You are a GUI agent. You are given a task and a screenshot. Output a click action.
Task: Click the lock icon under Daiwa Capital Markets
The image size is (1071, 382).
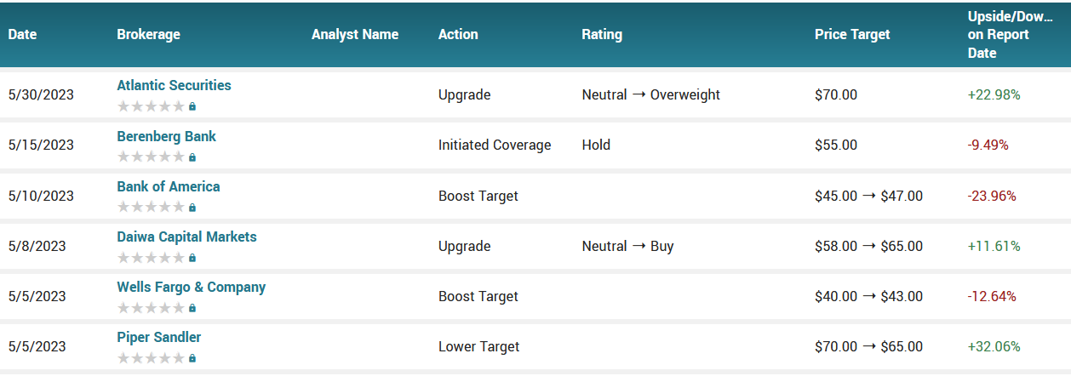[192, 258]
